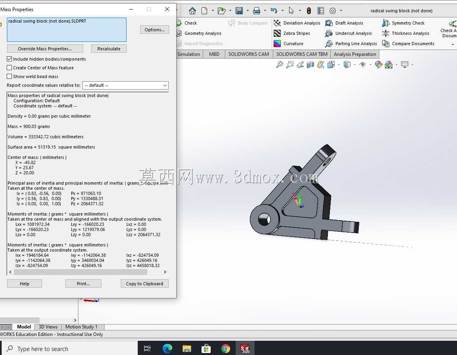Open File Properties list icon

click(321, 11)
